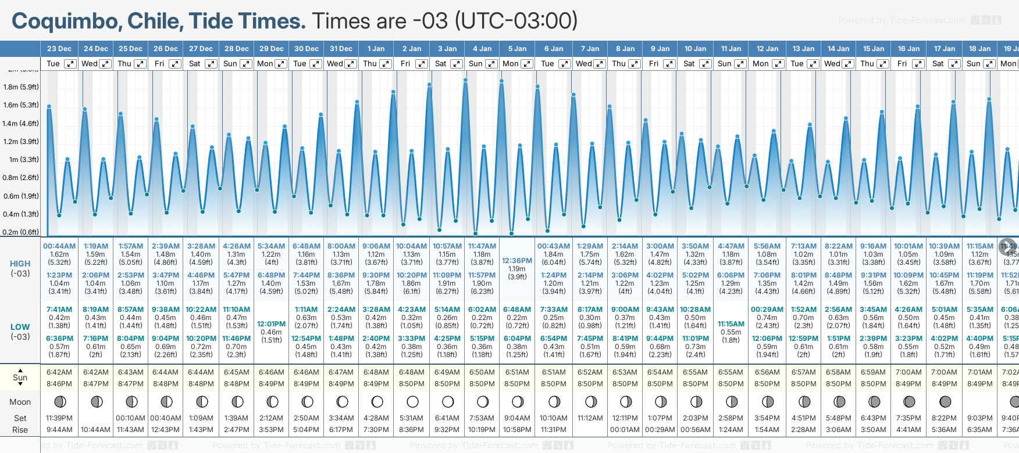Expand the Sat 10 Jan column

click(705, 64)
